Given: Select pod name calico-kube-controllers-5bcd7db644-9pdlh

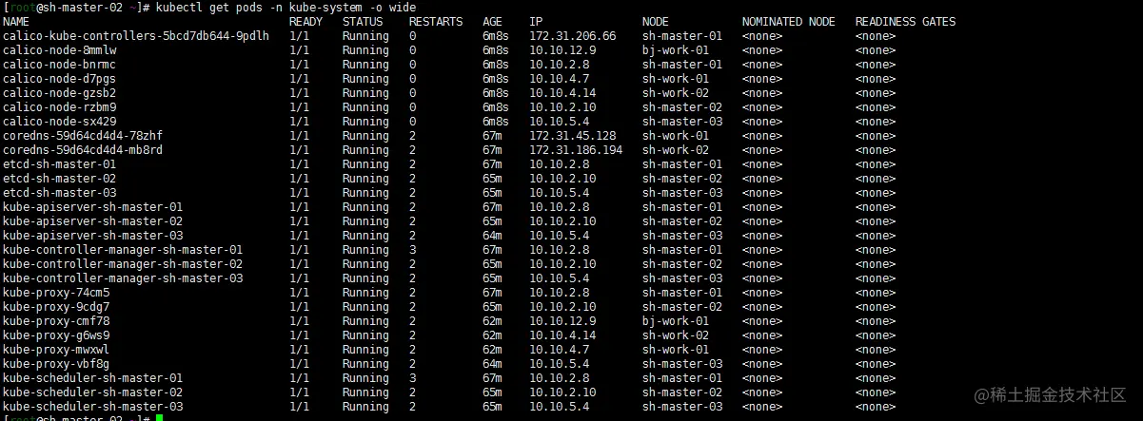Looking at the screenshot, I should (x=136, y=36).
